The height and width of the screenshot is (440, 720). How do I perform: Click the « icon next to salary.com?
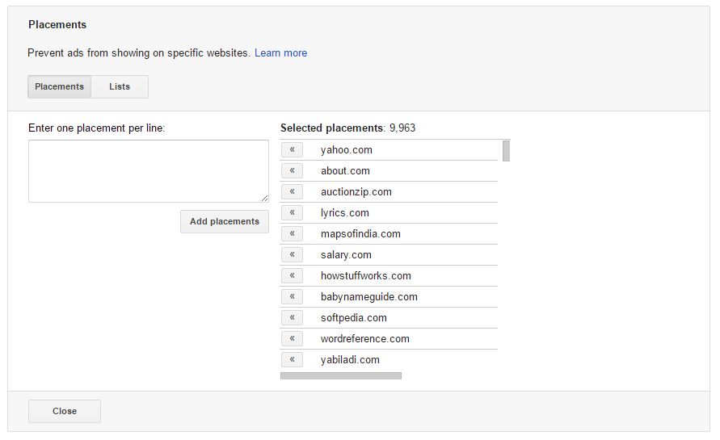(292, 254)
